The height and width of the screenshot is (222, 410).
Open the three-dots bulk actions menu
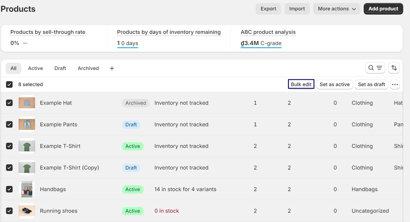pos(395,84)
